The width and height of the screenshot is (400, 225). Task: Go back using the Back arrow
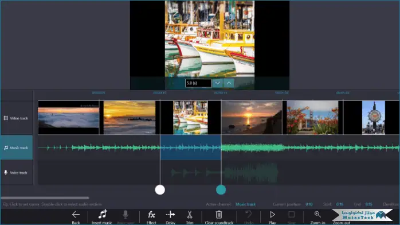76,217
